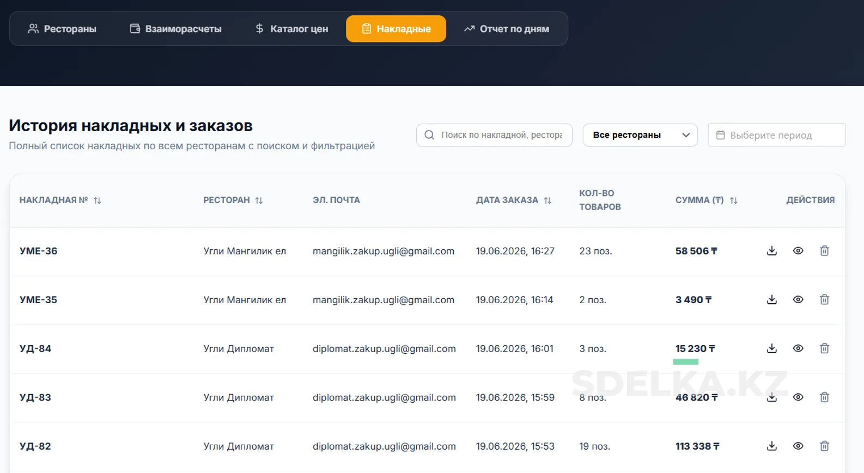Open the Каталог цен tab

(291, 29)
